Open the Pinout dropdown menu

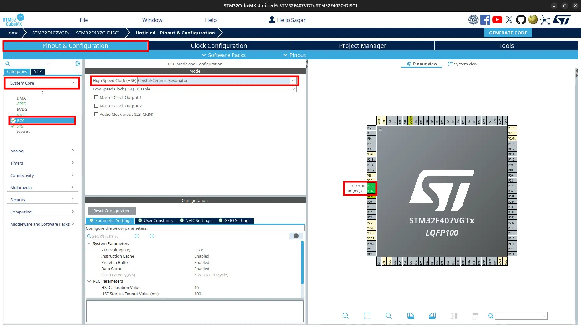(294, 55)
